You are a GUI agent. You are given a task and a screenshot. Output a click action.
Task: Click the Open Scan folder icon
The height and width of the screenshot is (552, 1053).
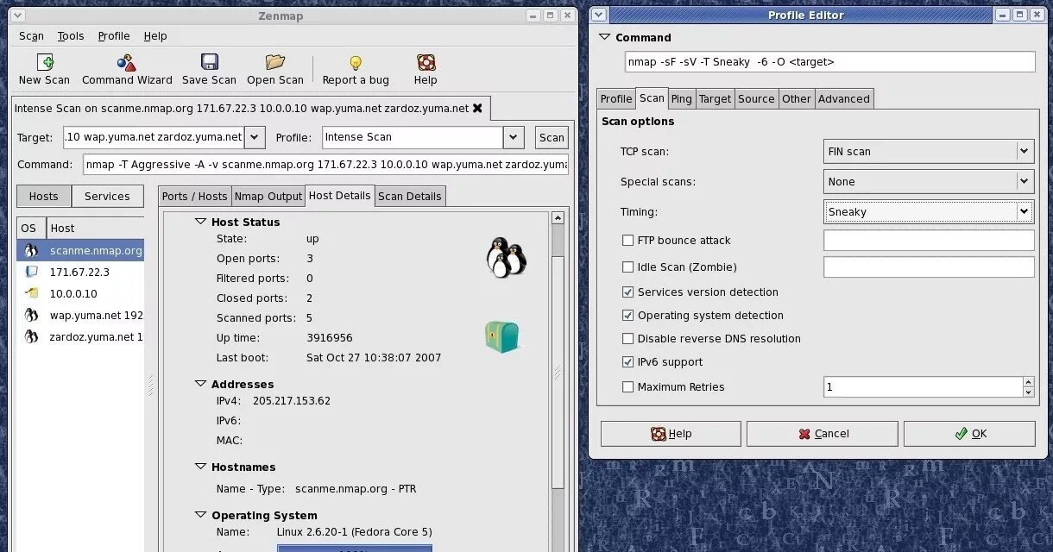(275, 62)
